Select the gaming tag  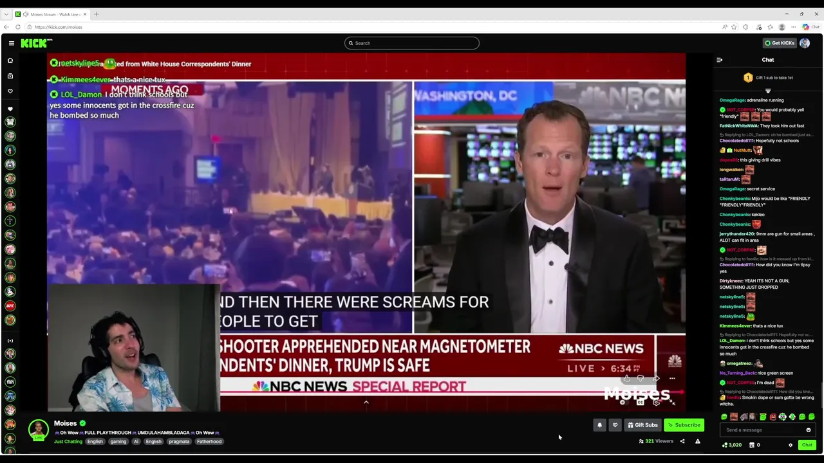(118, 442)
